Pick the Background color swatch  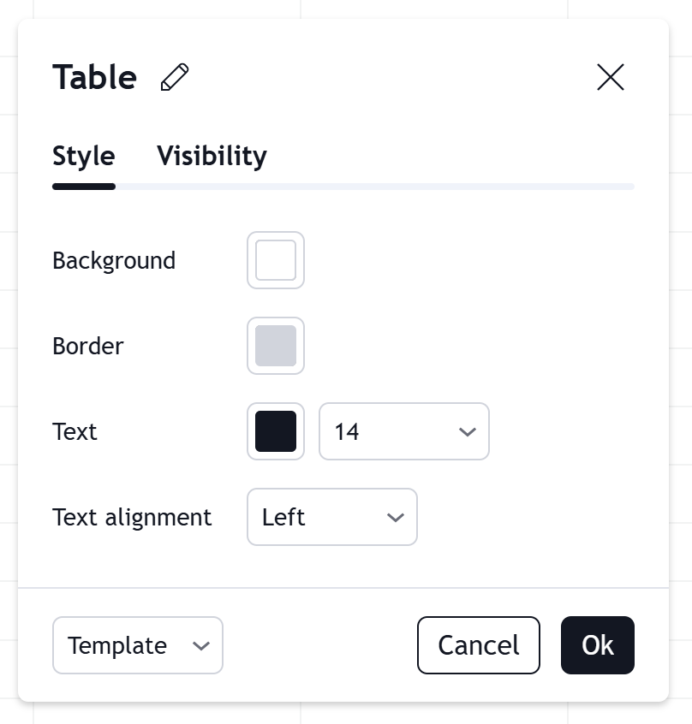(x=276, y=260)
